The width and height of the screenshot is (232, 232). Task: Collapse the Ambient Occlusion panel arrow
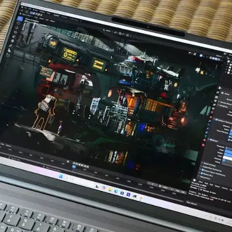214,119
